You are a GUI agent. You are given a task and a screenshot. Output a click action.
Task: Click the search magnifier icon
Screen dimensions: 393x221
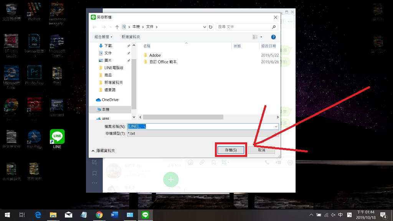pyautogui.click(x=274, y=27)
